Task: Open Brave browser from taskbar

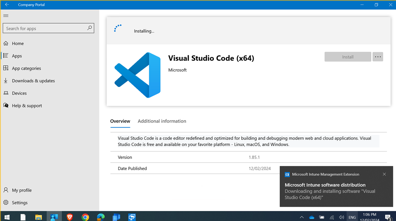Action: 70,217
